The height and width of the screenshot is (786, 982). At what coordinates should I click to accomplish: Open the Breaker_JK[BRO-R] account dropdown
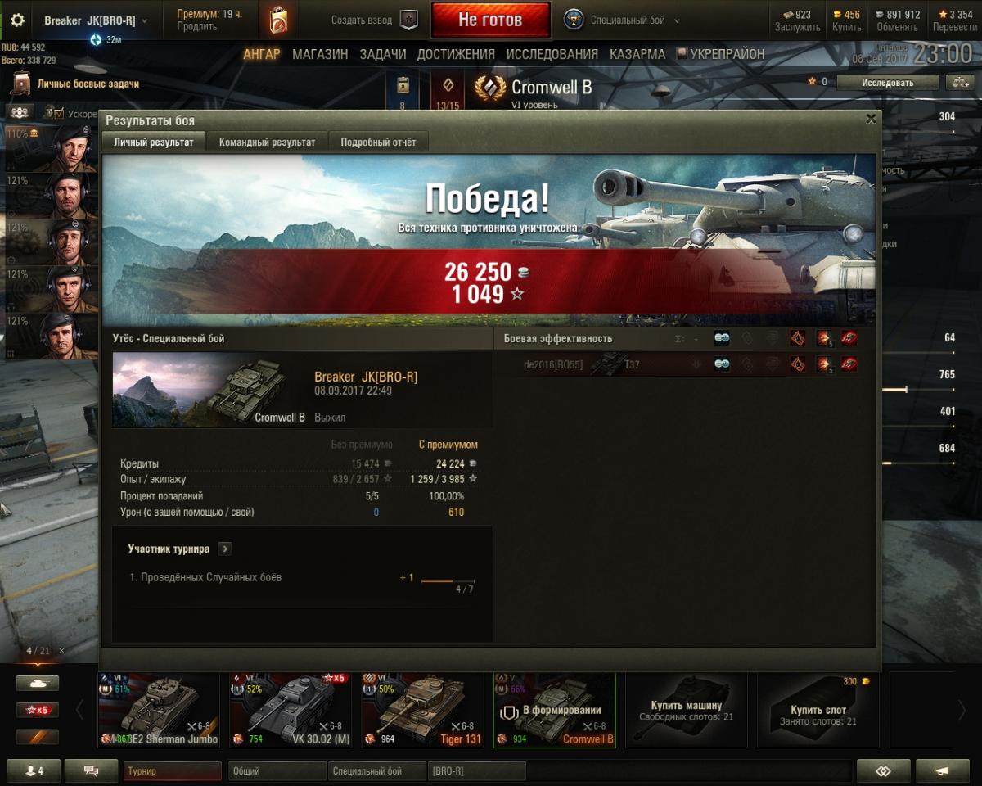click(96, 20)
